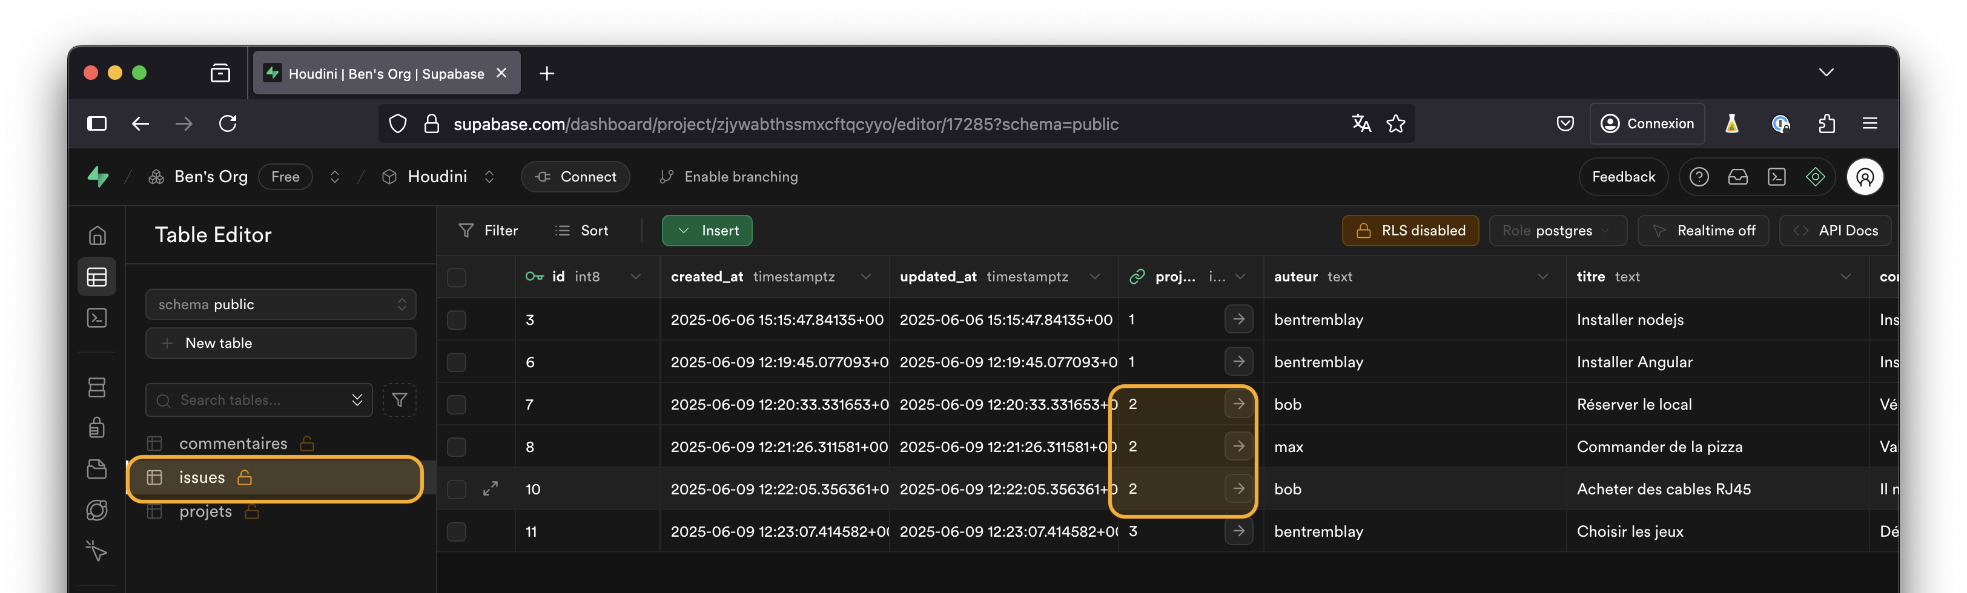This screenshot has width=1967, height=593.
Task: Open the titre column menu chevron
Action: point(1845,277)
